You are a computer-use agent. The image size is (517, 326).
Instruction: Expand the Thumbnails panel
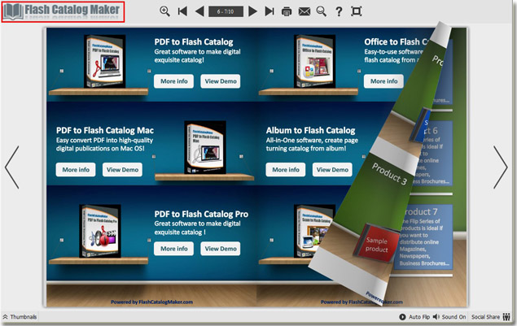coord(20,317)
